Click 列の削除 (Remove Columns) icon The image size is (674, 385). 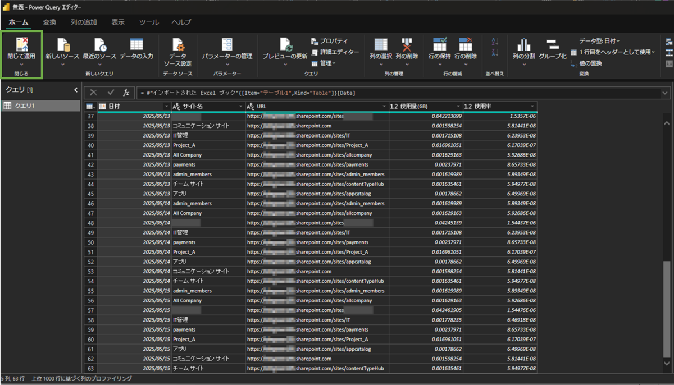click(407, 45)
